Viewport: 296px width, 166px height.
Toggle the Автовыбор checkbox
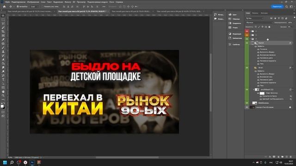point(18,6)
